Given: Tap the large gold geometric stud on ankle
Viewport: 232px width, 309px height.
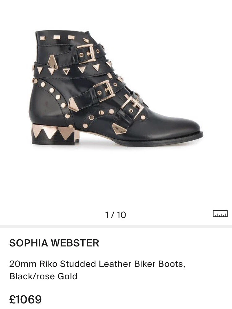Looking at the screenshot, I should click(x=53, y=62).
